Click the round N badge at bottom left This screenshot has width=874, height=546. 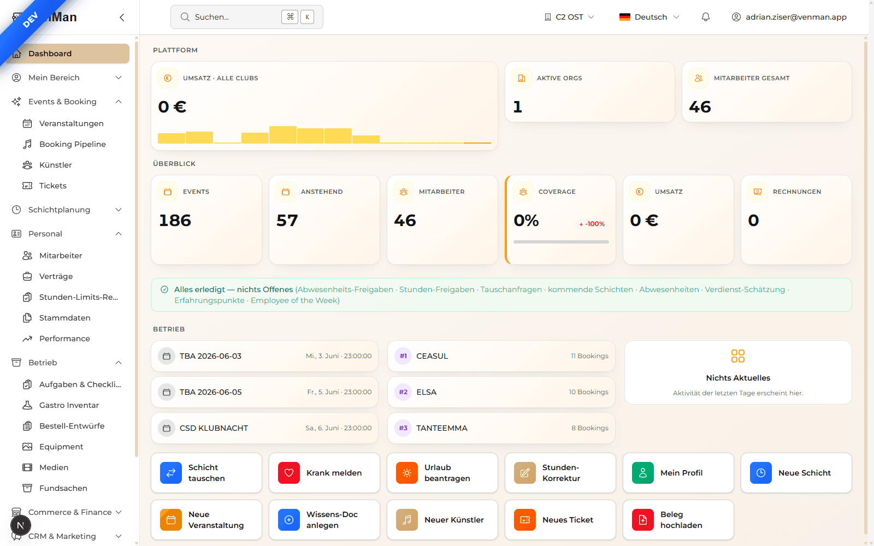pos(21,526)
